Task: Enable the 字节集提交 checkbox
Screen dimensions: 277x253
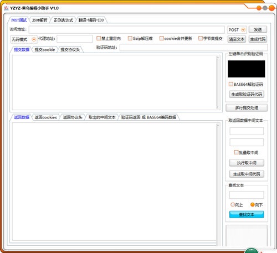Action: tap(201, 38)
